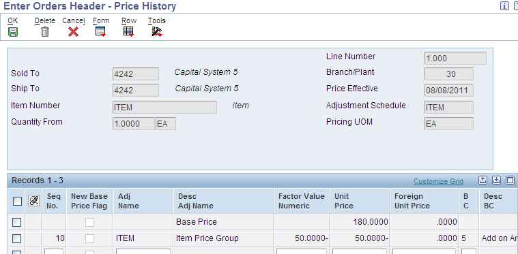Click the 180.0000 unit price cell

tap(360, 222)
